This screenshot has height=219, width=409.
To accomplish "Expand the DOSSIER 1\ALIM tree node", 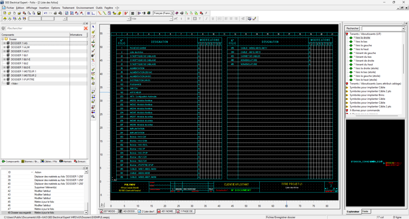I will pos(4,47).
